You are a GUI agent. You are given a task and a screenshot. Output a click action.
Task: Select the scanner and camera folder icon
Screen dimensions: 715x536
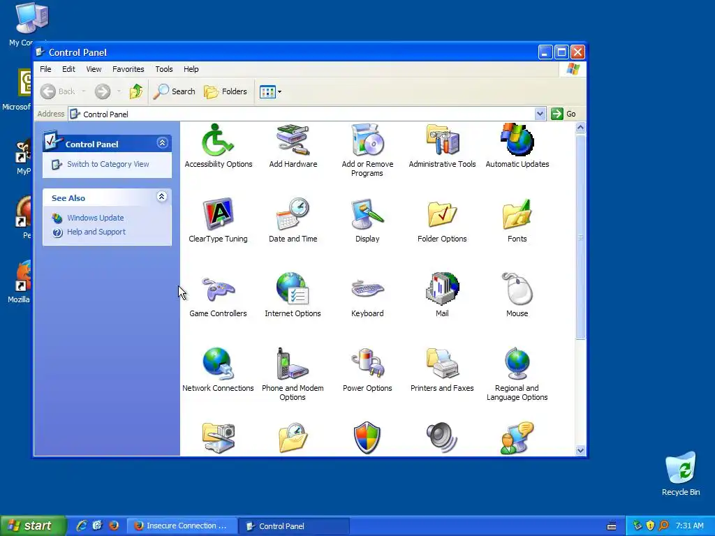click(218, 438)
